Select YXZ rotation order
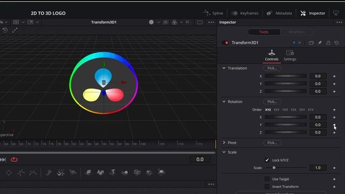The width and height of the screenshot is (345, 194). pyautogui.click(x=285, y=110)
